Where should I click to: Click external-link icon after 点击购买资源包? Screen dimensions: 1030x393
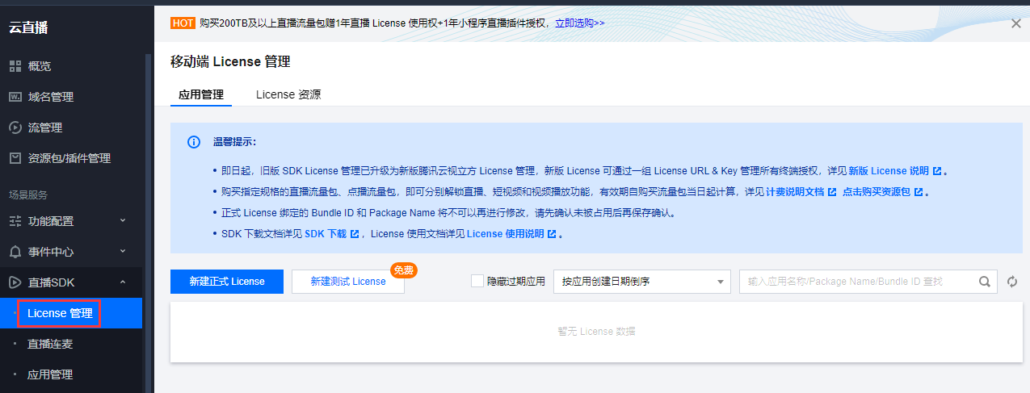(x=919, y=192)
